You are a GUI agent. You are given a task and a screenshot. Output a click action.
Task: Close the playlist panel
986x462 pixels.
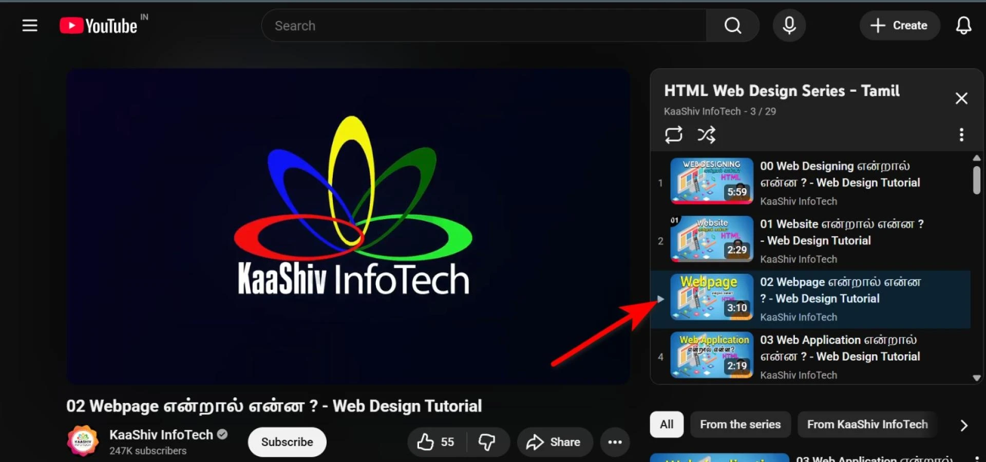click(961, 98)
